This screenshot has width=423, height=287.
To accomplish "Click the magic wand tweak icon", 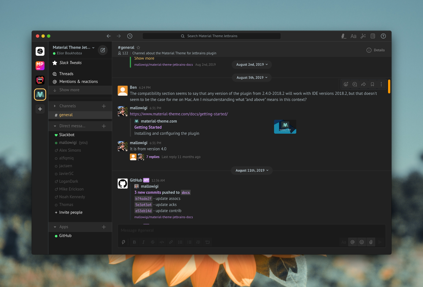I will pyautogui.click(x=363, y=36).
